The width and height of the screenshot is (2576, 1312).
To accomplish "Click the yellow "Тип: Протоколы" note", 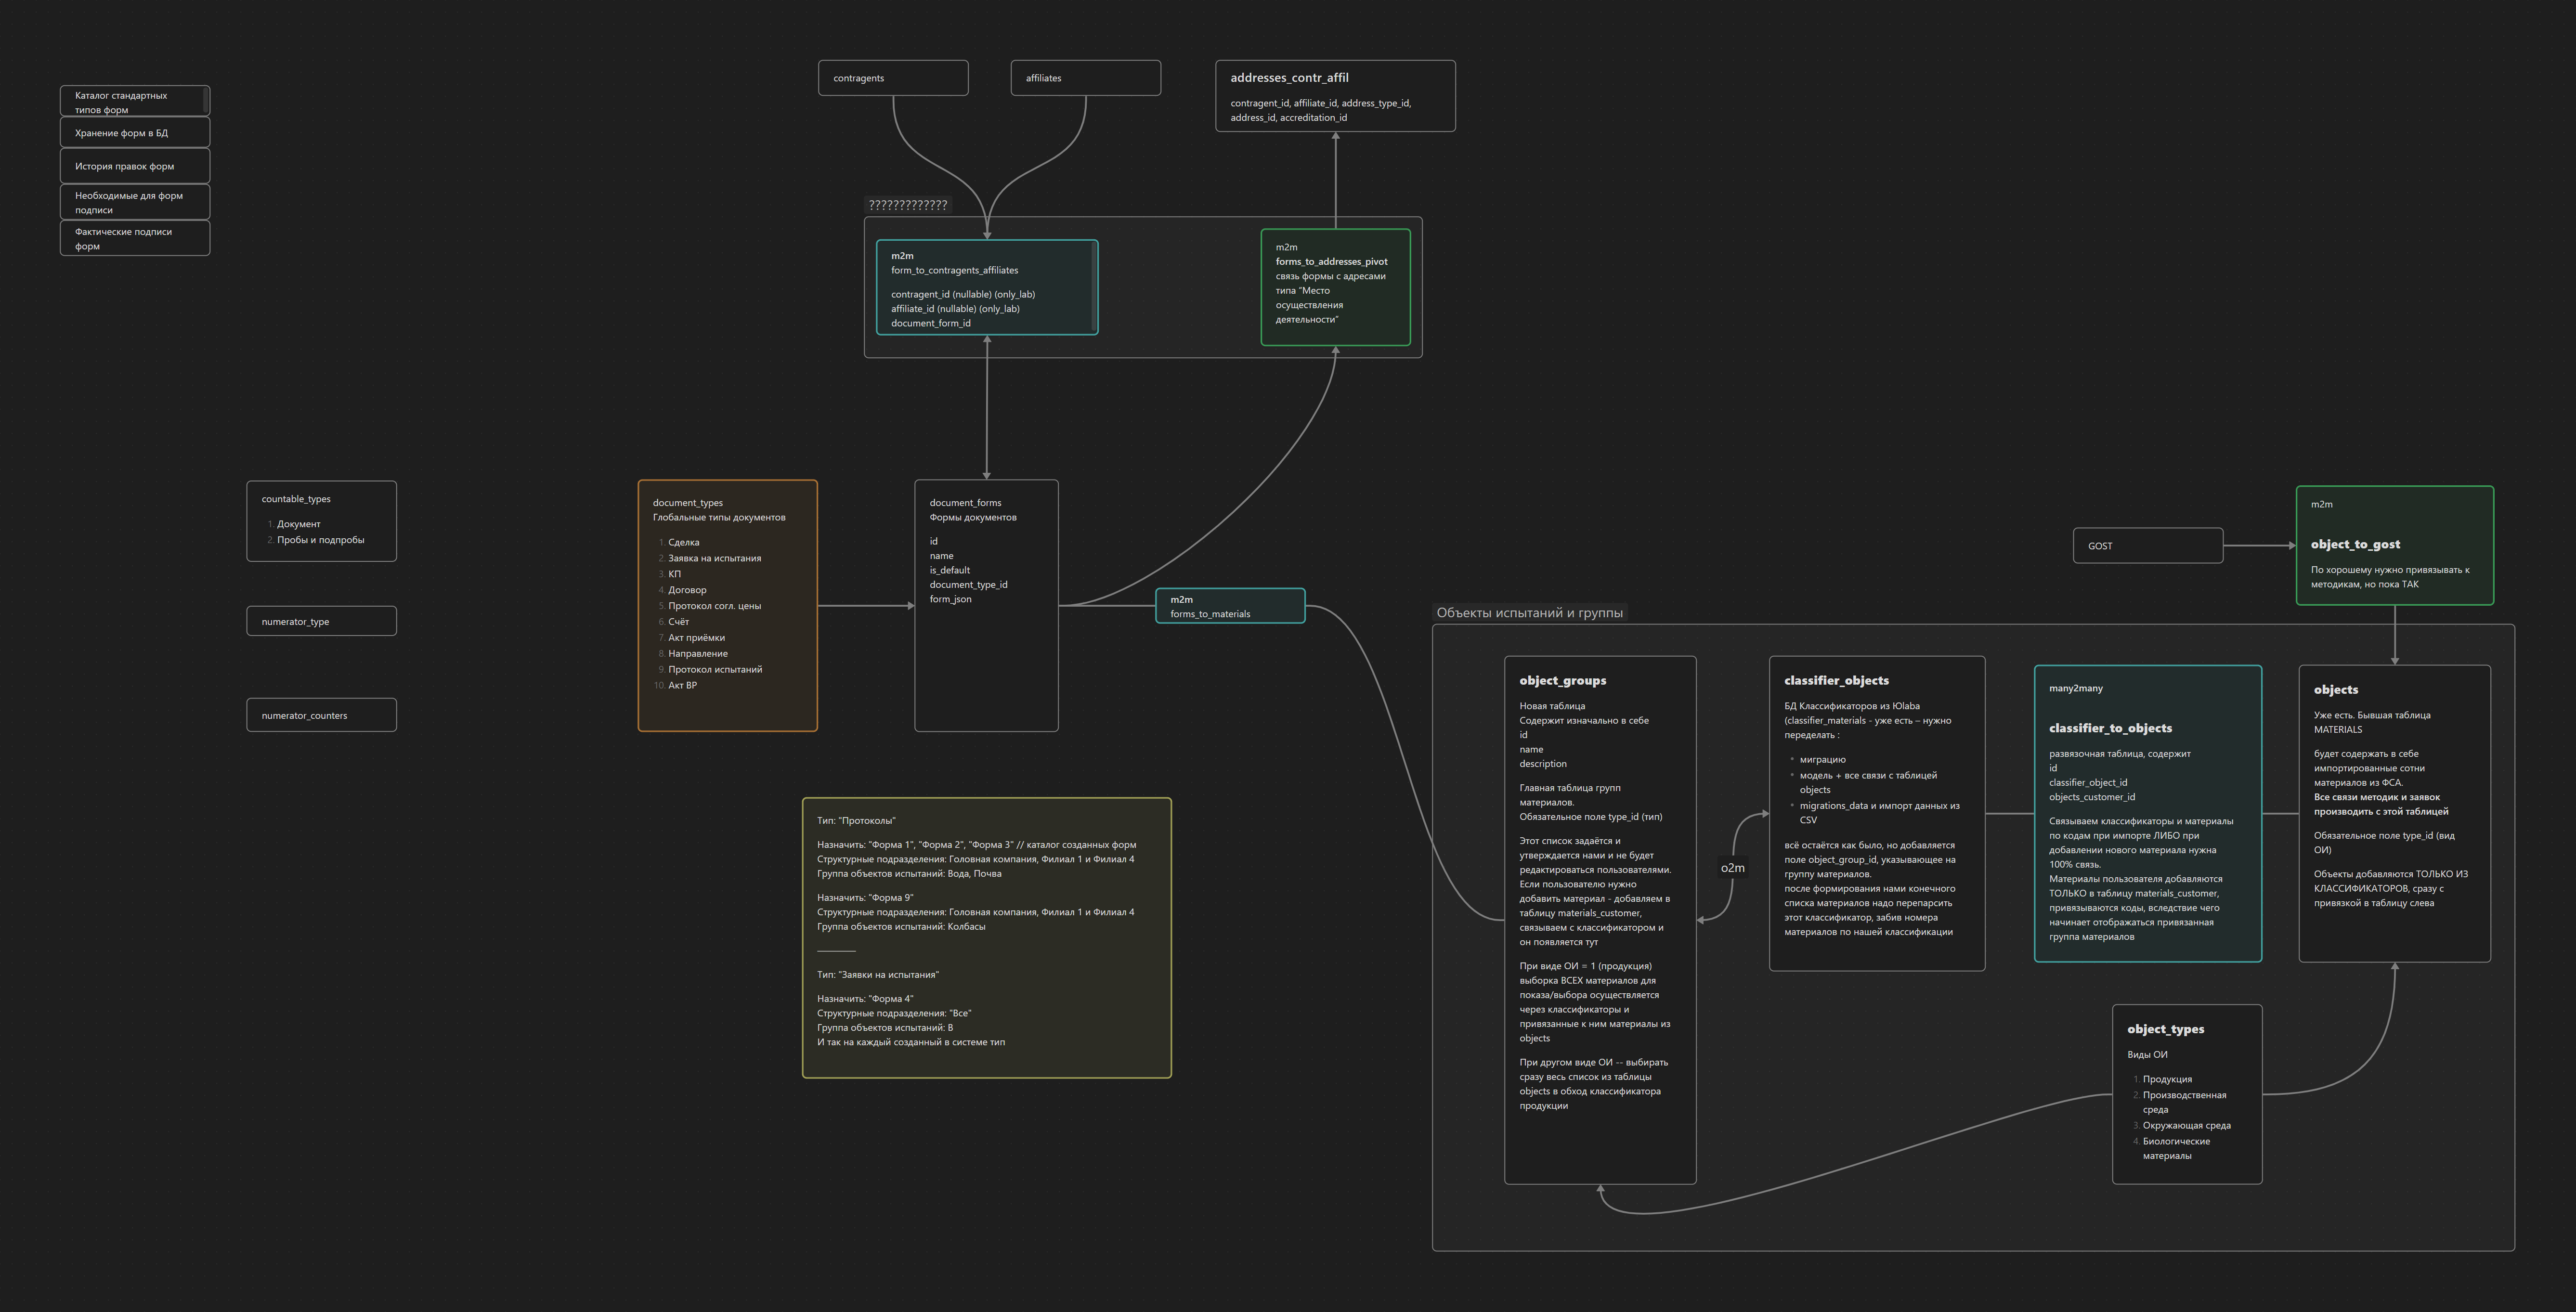I will (x=986, y=937).
